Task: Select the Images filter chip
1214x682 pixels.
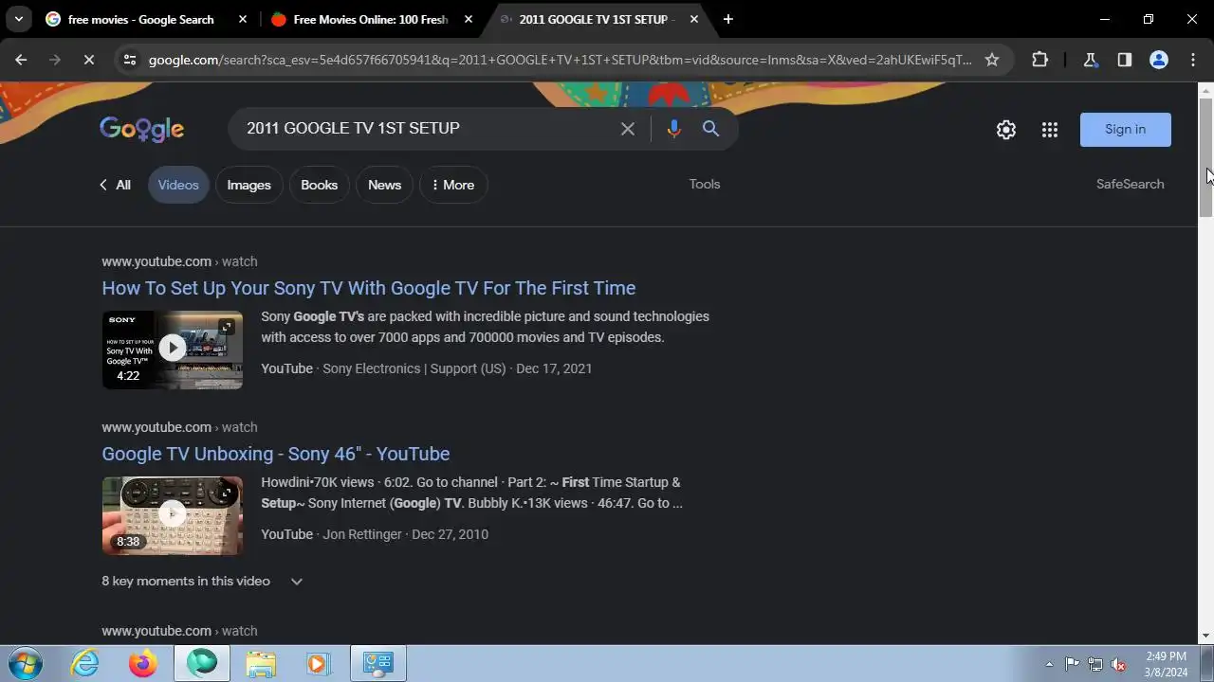Action: coord(248,185)
